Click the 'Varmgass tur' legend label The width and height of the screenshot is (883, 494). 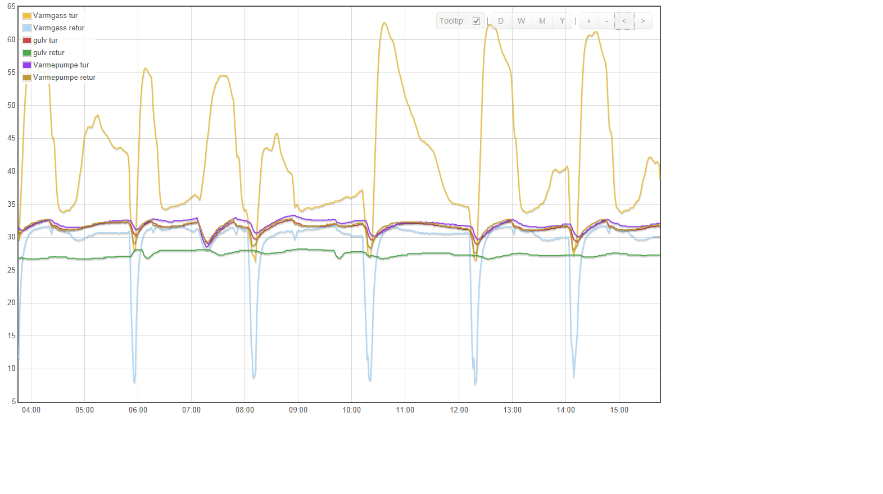(x=56, y=16)
